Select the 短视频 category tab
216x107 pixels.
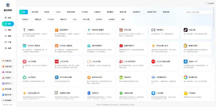click(x=47, y=12)
